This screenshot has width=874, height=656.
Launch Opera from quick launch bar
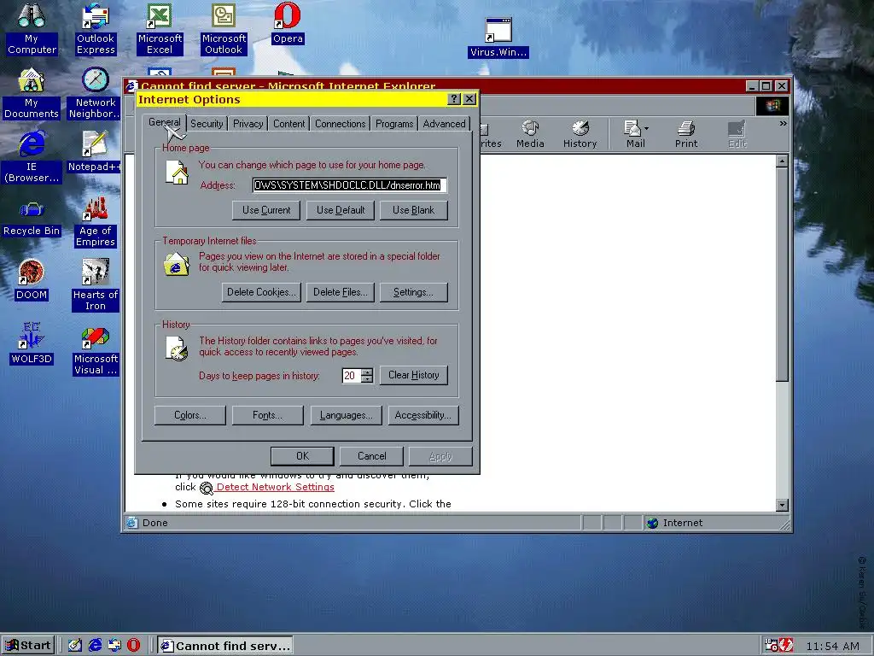pyautogui.click(x=134, y=645)
